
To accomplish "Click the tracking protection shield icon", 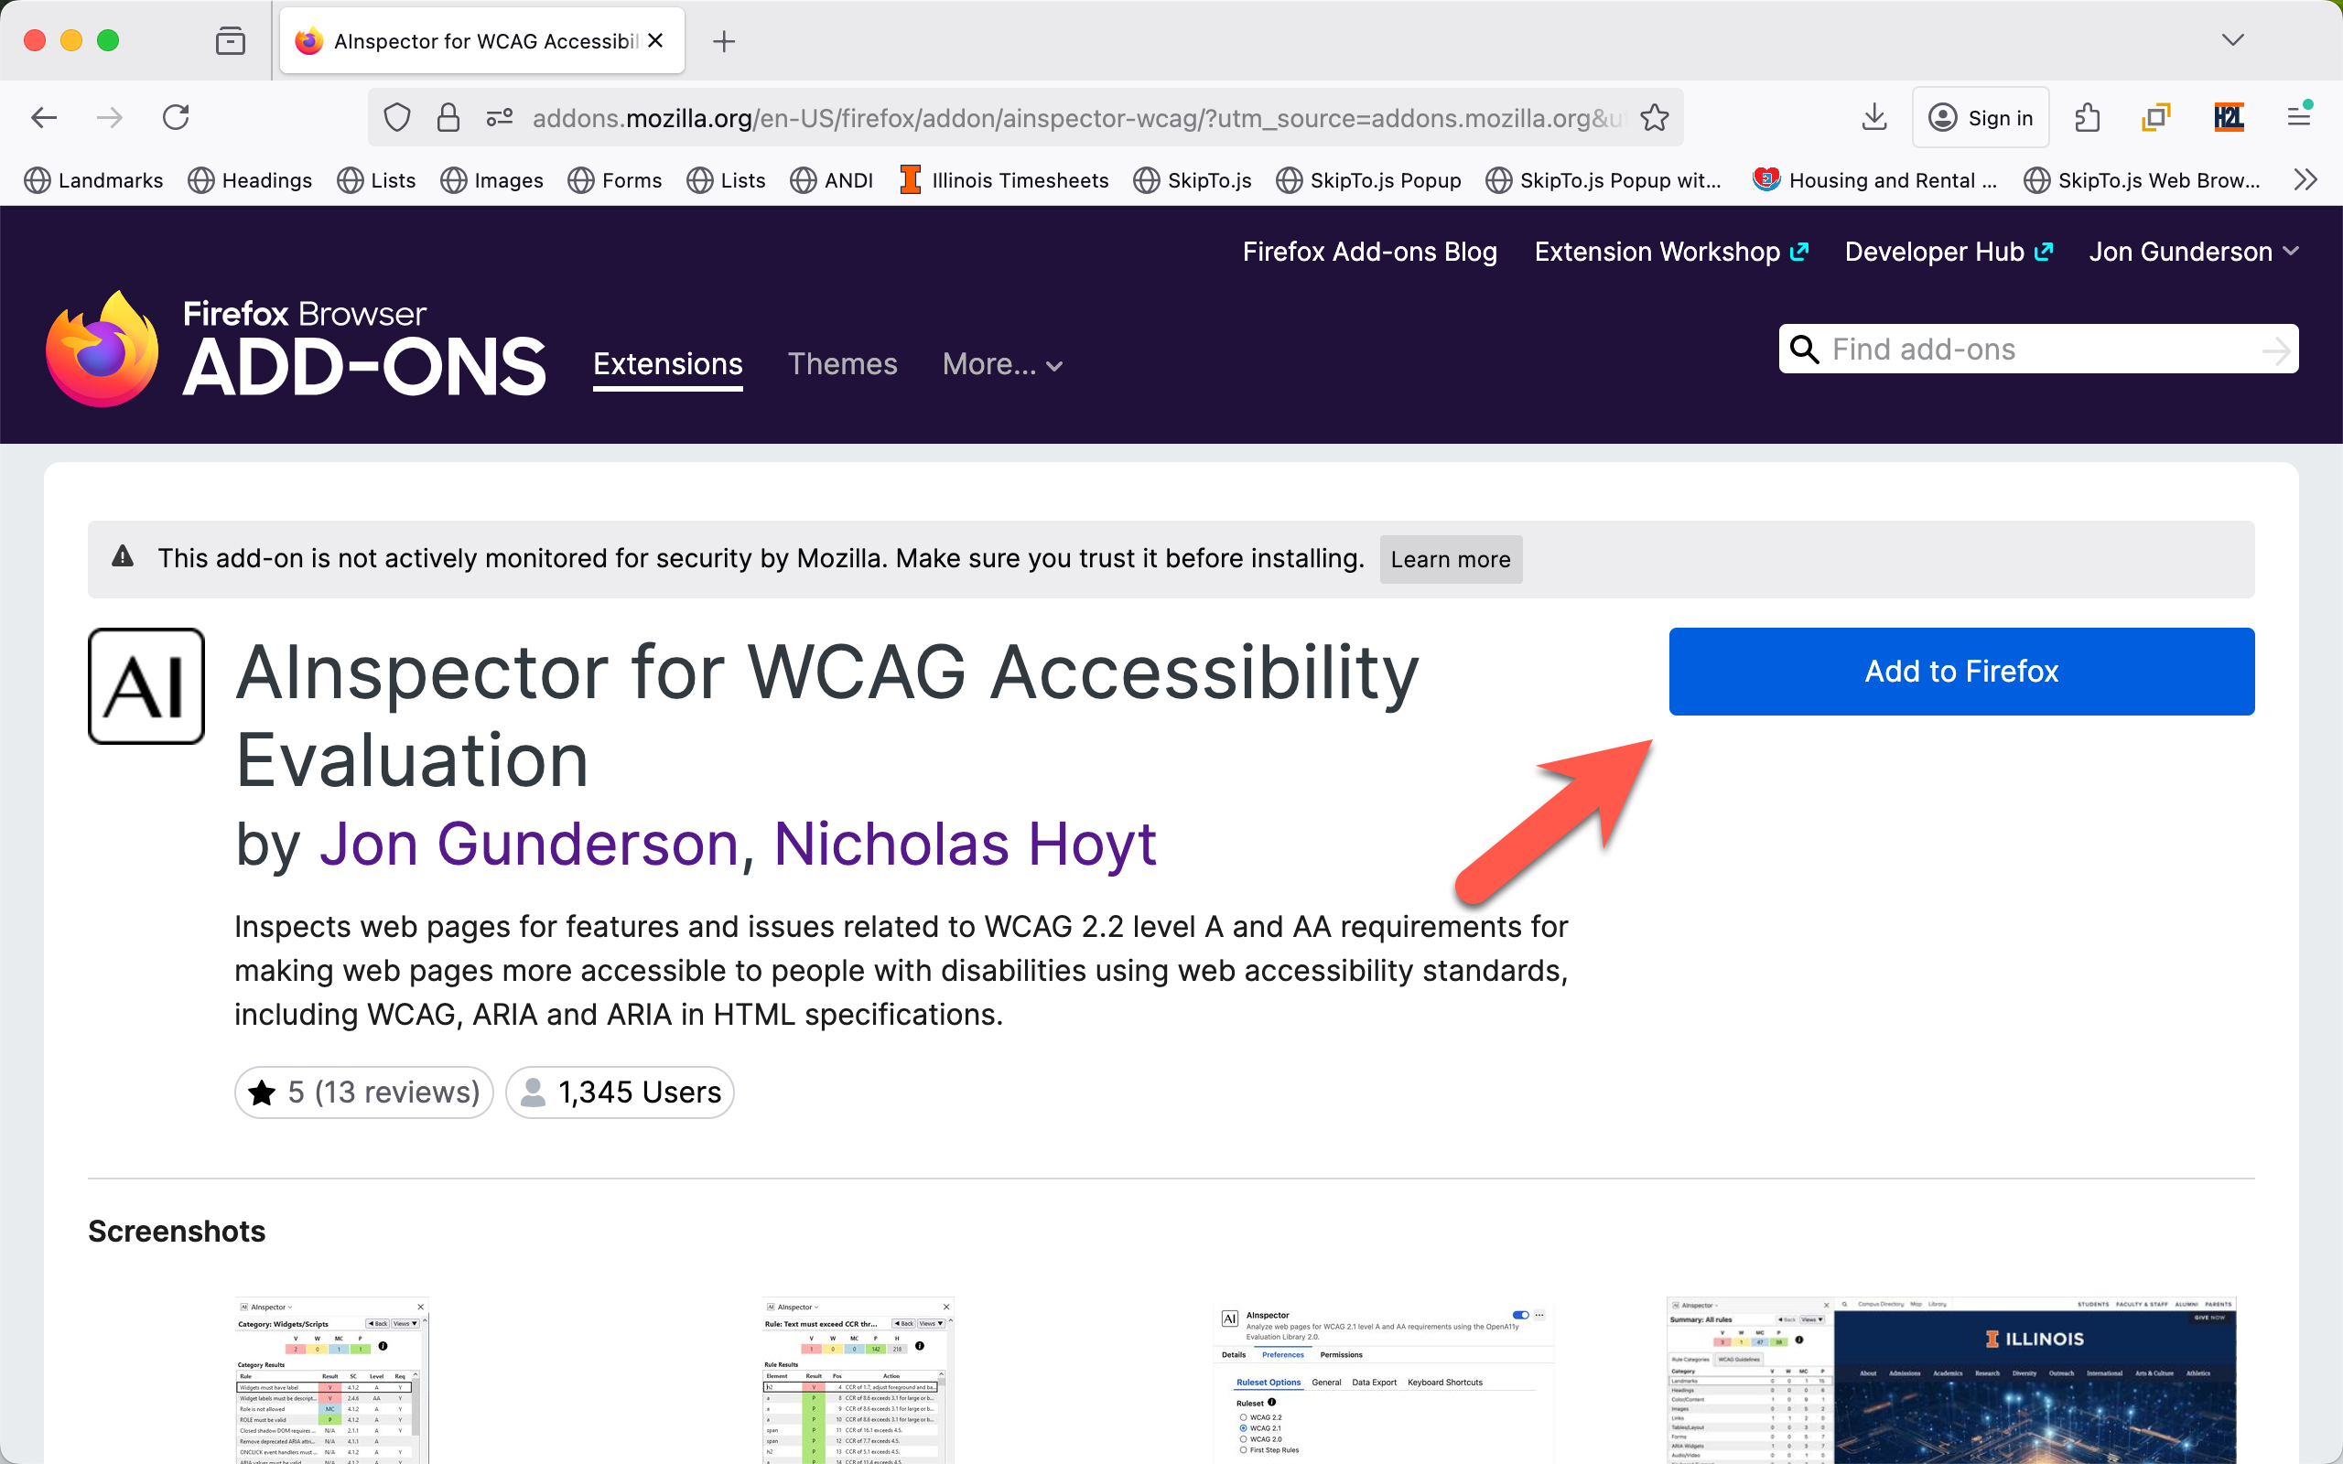I will (397, 118).
